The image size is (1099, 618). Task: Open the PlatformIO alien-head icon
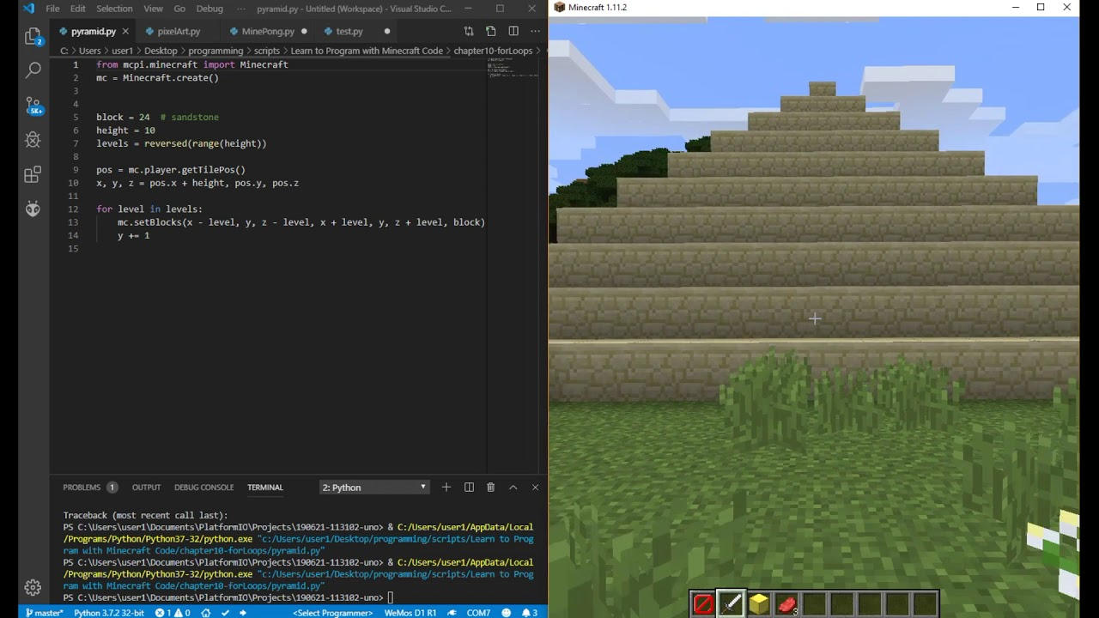click(33, 209)
